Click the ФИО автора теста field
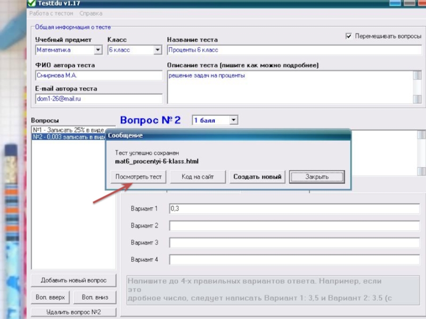 (x=99, y=75)
